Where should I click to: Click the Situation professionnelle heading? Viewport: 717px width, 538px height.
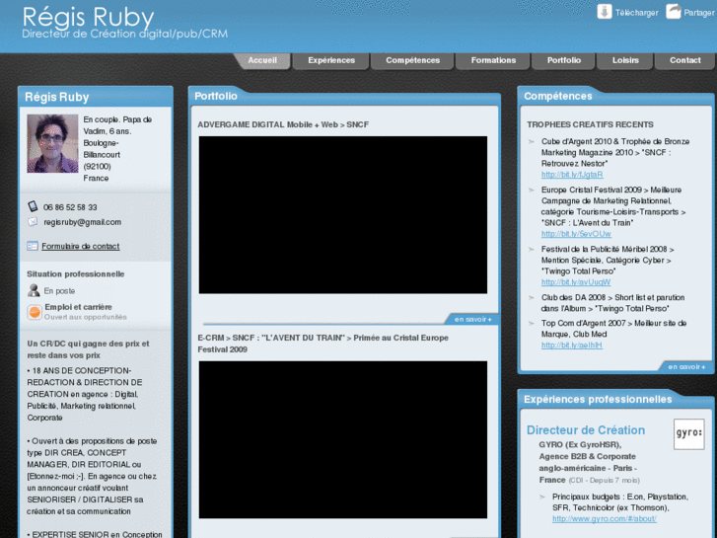(76, 273)
